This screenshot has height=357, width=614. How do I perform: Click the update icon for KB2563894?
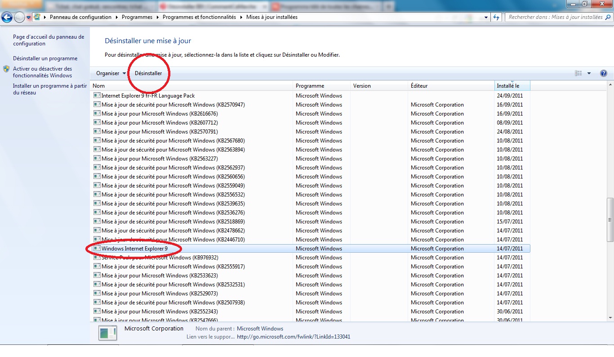97,149
